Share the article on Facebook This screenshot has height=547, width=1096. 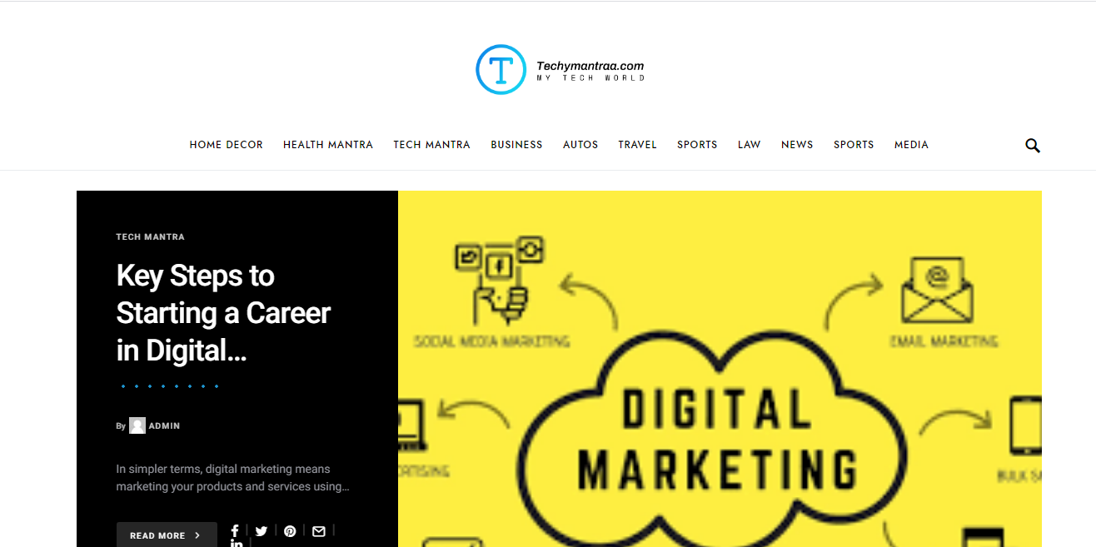[x=235, y=530]
